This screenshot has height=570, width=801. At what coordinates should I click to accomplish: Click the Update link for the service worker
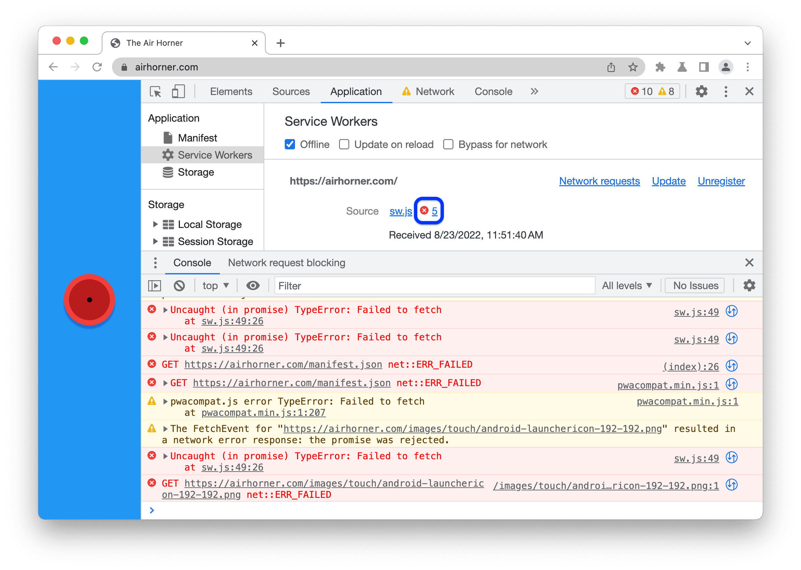pos(669,181)
